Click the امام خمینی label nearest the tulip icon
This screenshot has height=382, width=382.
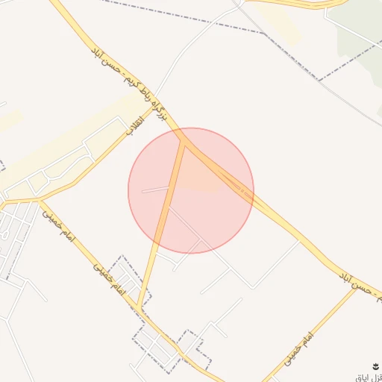[298, 348]
